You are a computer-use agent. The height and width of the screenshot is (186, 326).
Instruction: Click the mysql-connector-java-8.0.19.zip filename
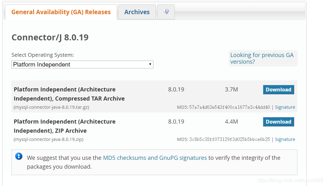[49, 139]
